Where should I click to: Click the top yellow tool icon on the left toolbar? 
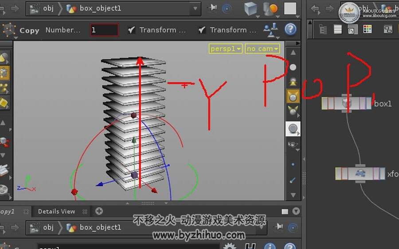pyautogui.click(x=4, y=58)
